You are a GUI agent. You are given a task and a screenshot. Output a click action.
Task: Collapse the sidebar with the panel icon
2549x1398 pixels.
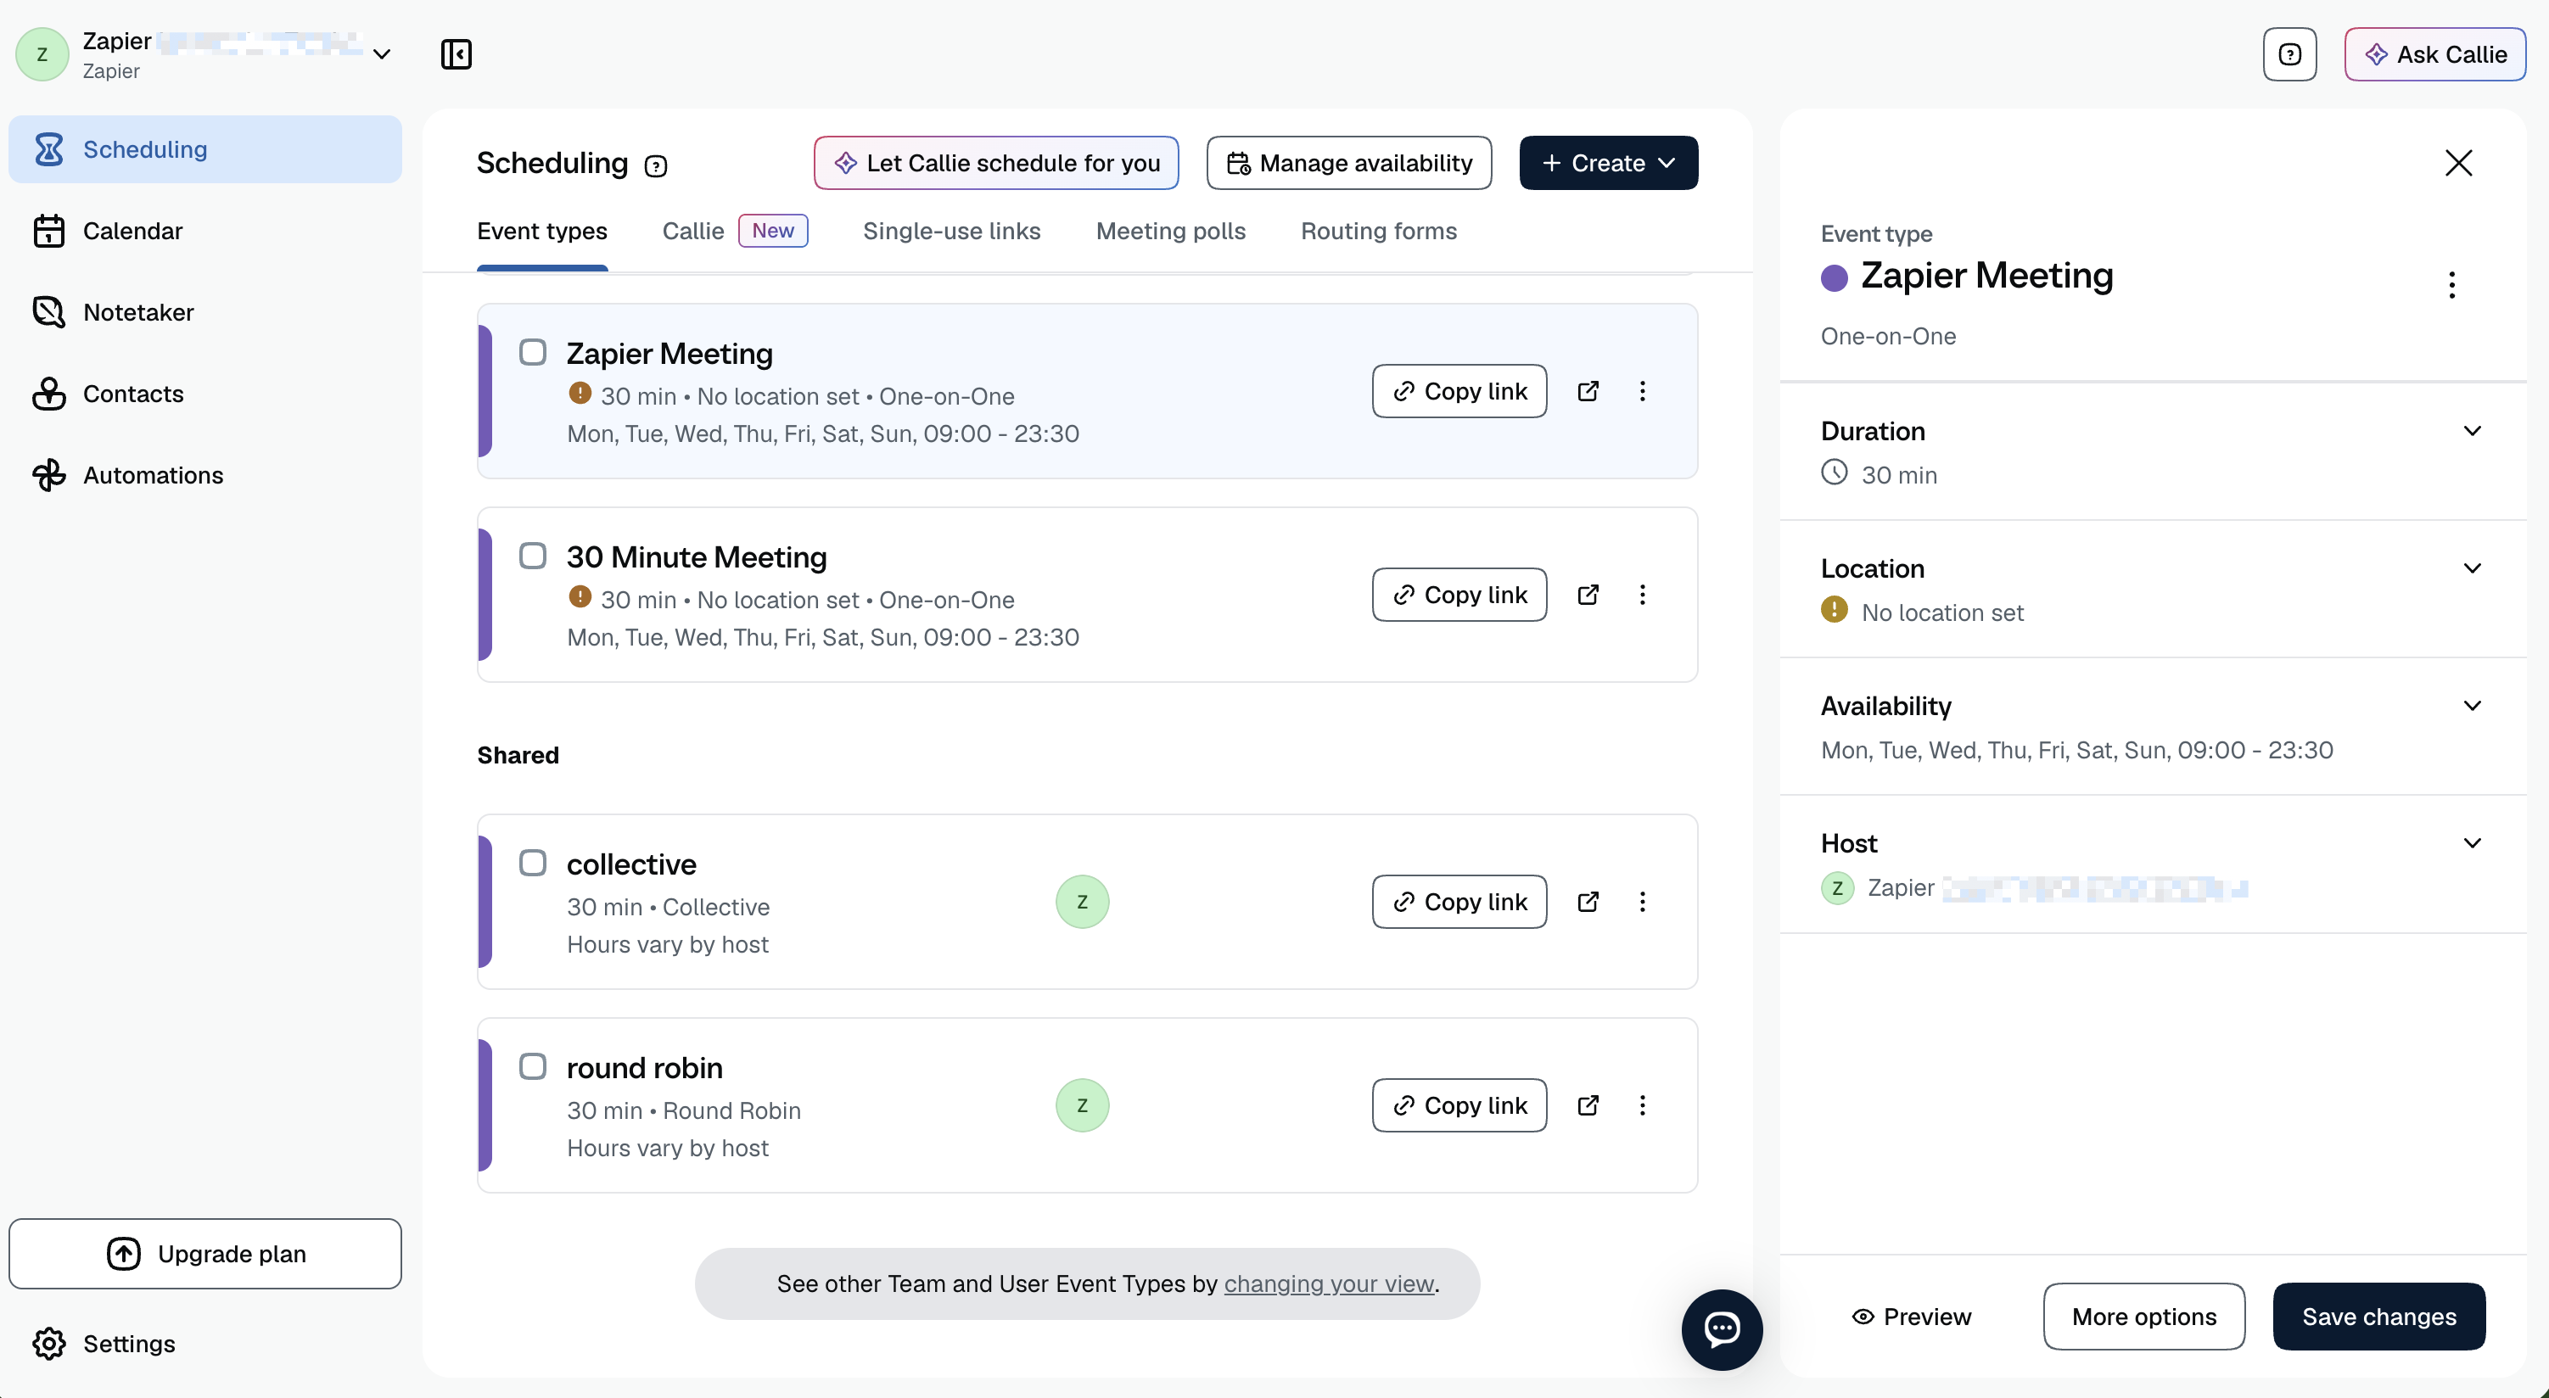(457, 54)
